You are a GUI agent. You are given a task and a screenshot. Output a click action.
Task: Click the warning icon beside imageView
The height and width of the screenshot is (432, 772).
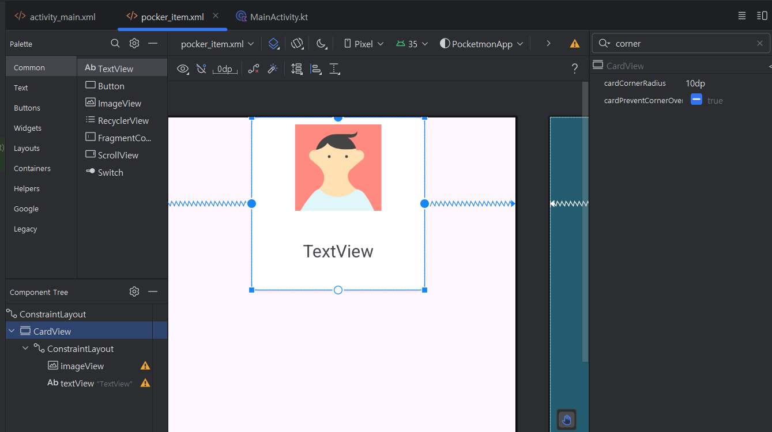pyautogui.click(x=145, y=366)
